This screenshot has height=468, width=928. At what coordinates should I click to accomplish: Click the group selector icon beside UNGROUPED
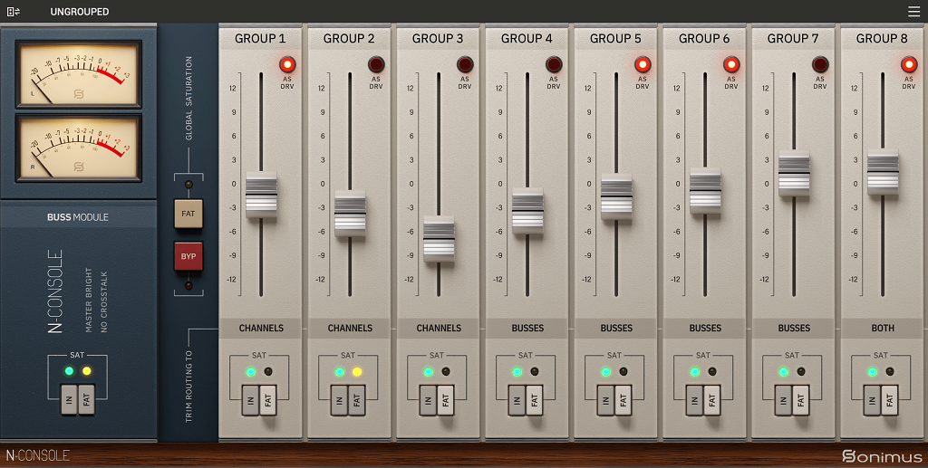tap(13, 12)
